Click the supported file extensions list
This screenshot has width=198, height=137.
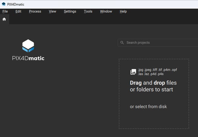pos(158,72)
